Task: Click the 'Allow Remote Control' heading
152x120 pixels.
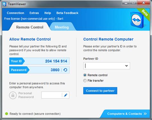Action: pyautogui.click(x=30, y=39)
